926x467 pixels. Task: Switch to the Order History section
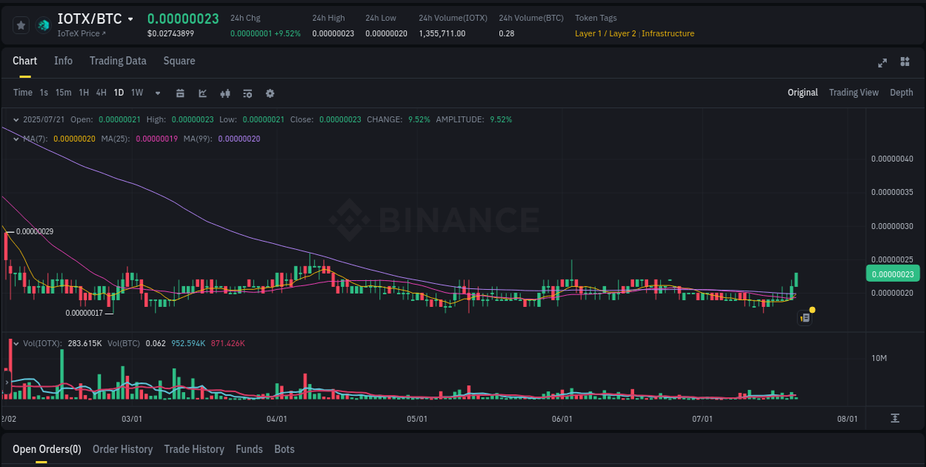pyautogui.click(x=122, y=449)
